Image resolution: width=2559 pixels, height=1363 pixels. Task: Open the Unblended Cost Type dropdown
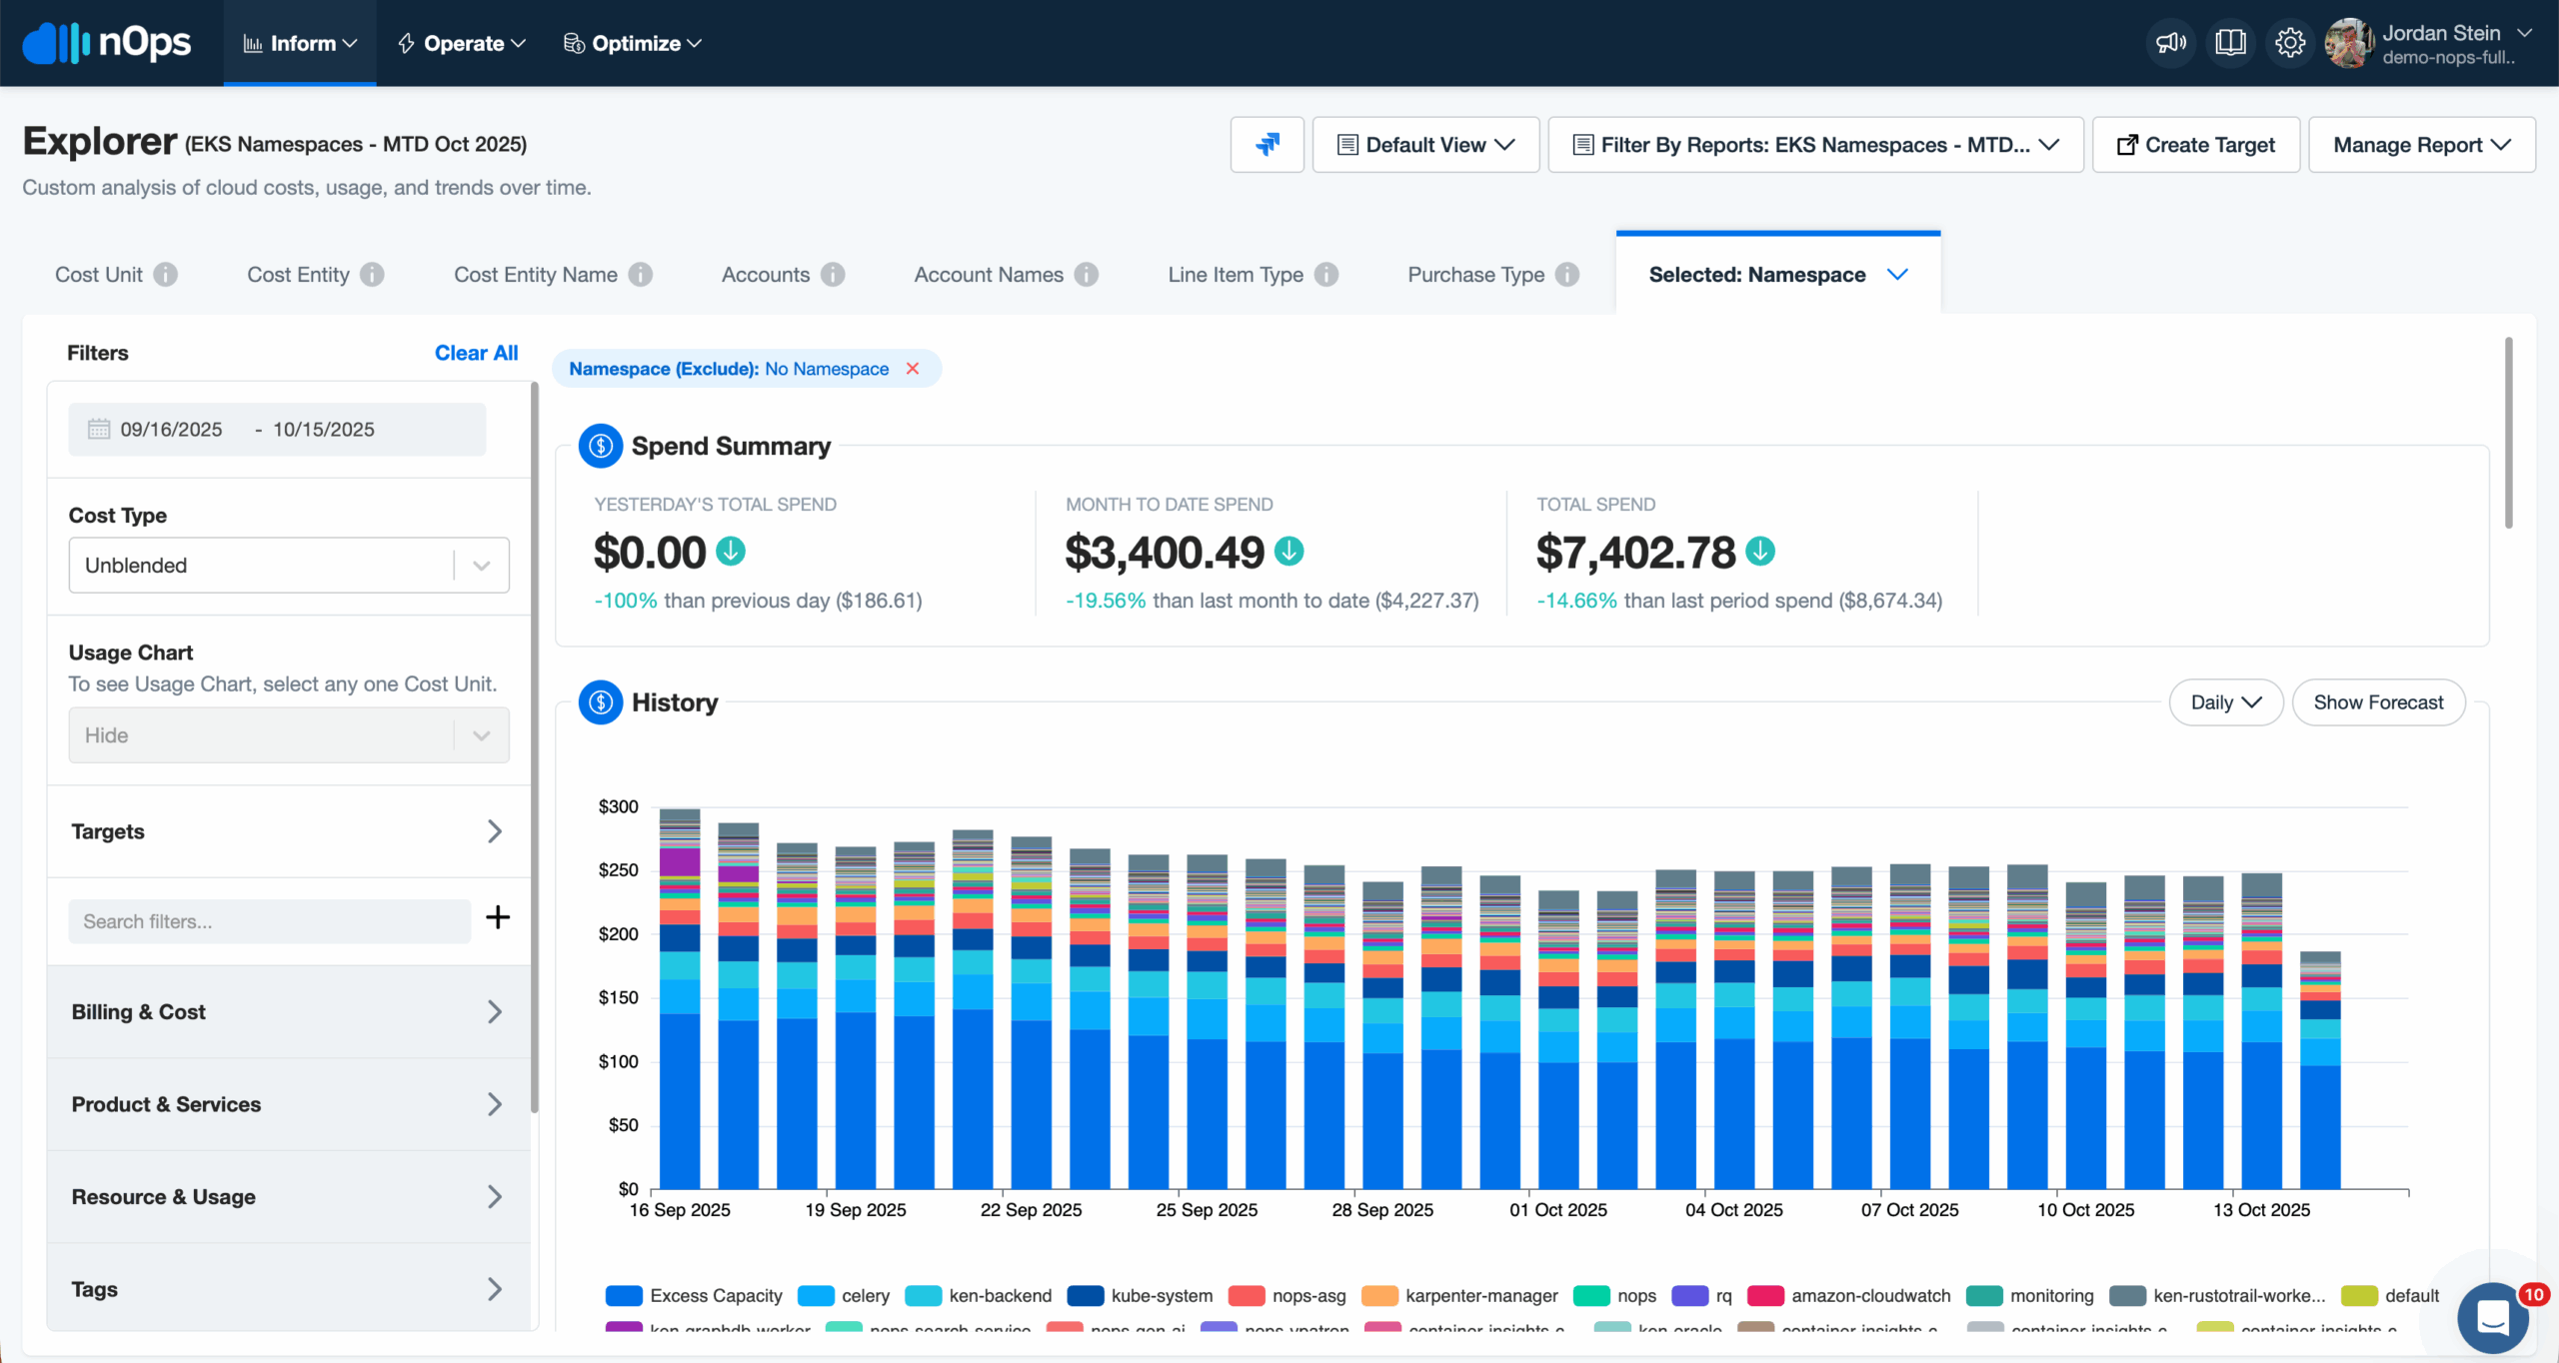click(x=288, y=566)
